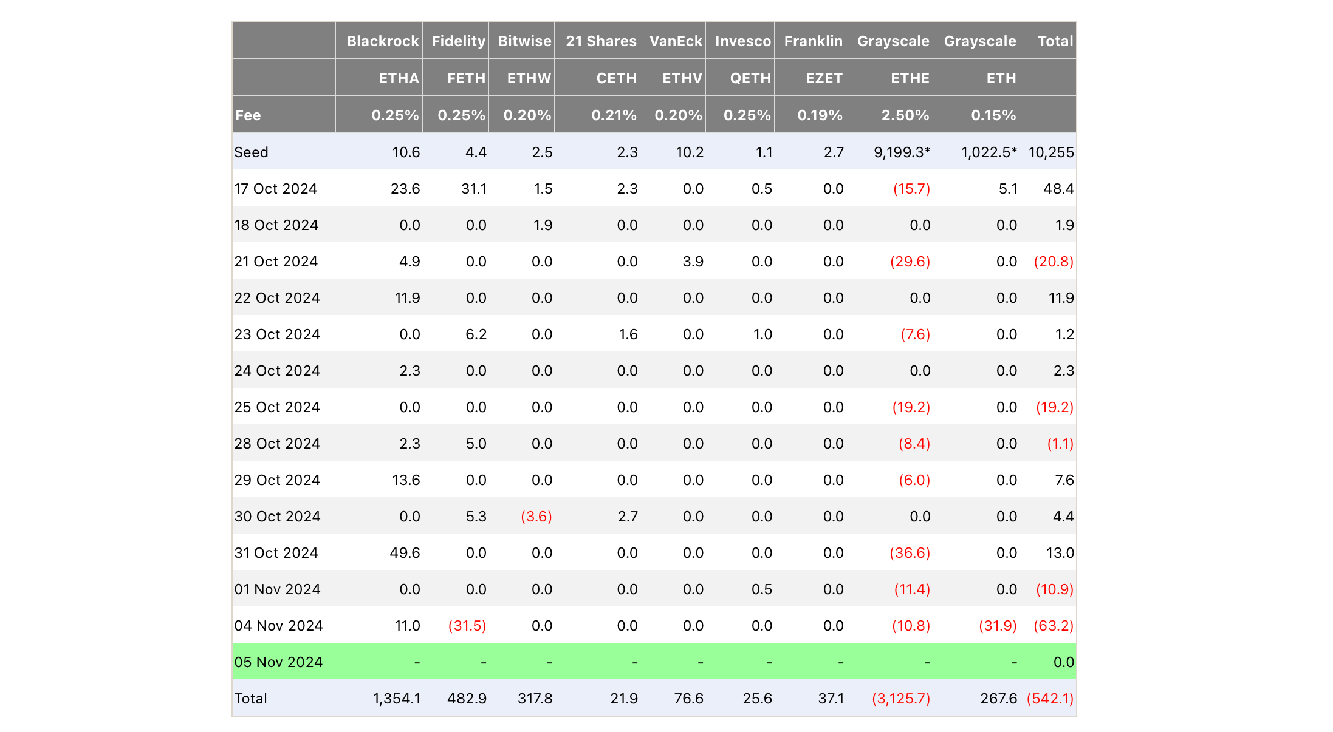
Task: Click the 10,255 seed total
Action: (x=1051, y=152)
